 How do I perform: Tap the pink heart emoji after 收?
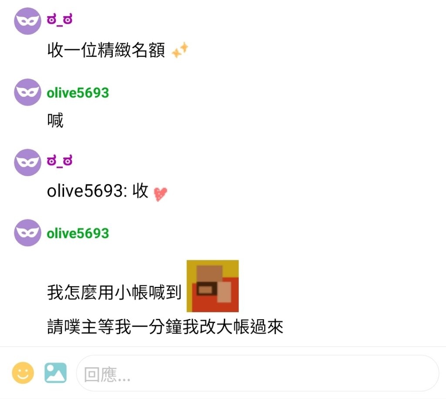(160, 194)
